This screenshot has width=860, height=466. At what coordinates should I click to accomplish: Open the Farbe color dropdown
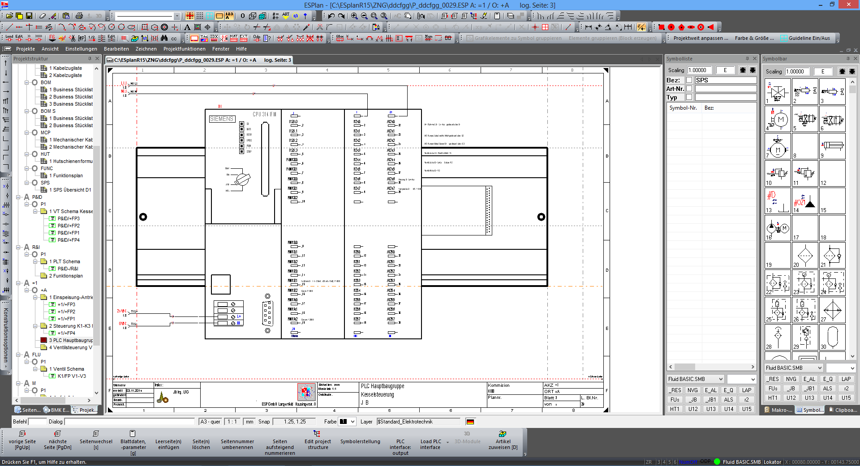point(353,422)
